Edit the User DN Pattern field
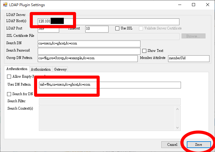 pyautogui.click(x=110, y=85)
